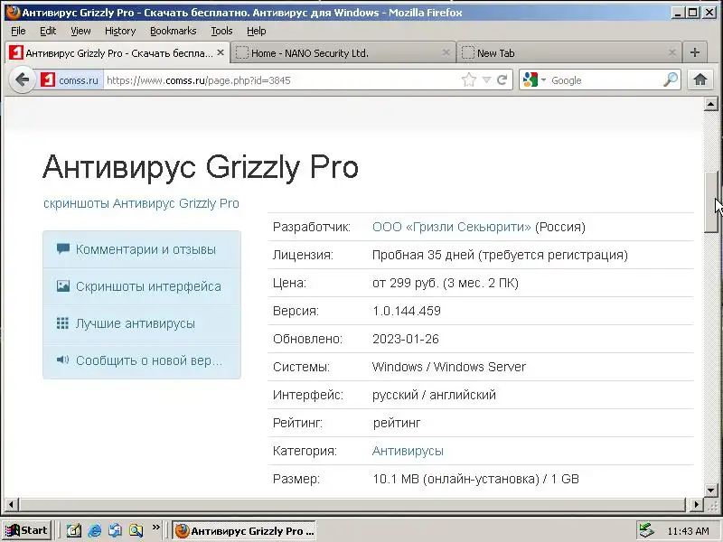The height and width of the screenshot is (542, 723).
Task: Open the Антивирусы category link
Action: coord(408,451)
